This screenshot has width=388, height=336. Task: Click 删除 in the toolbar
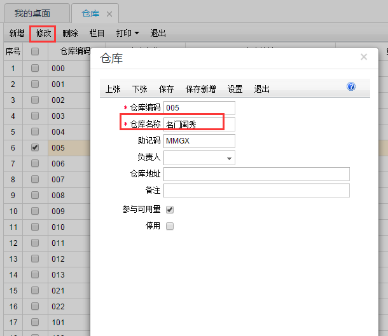click(70, 33)
